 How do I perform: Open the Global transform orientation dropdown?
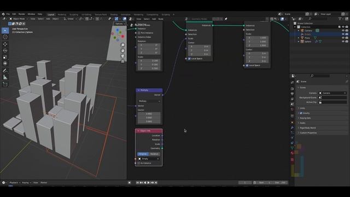(71, 19)
